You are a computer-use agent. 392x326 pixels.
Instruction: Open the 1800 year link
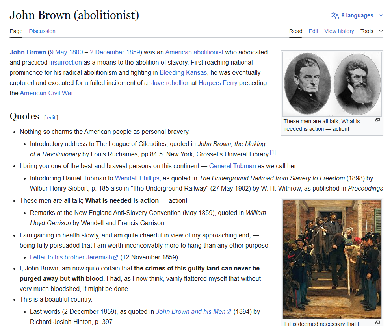click(x=76, y=52)
